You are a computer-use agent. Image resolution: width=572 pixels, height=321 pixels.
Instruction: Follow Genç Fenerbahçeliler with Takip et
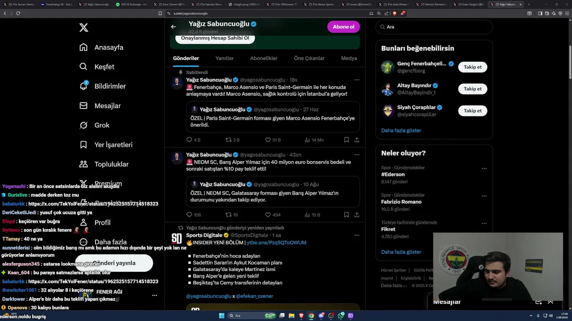pos(473,67)
